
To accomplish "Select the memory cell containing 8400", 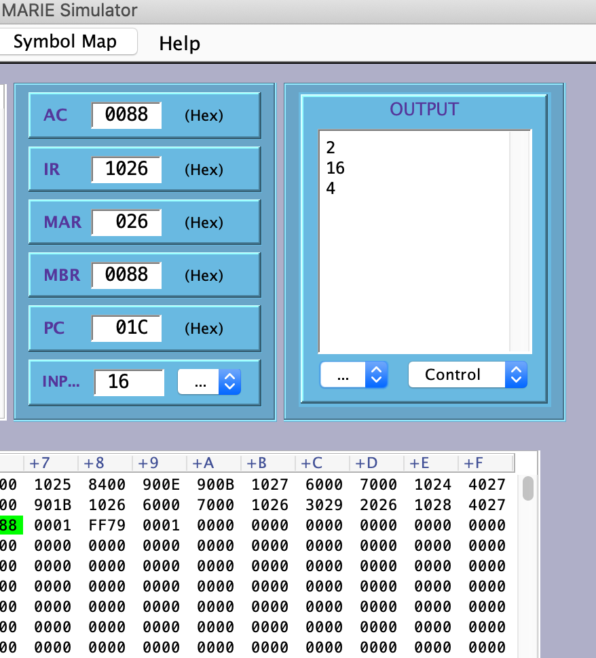I will (x=106, y=484).
